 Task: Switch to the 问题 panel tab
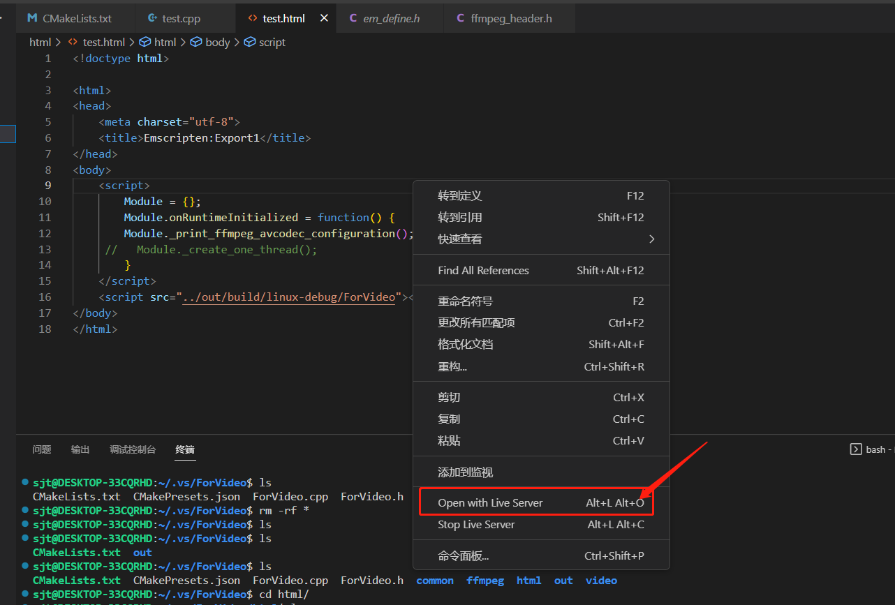pyautogui.click(x=42, y=449)
